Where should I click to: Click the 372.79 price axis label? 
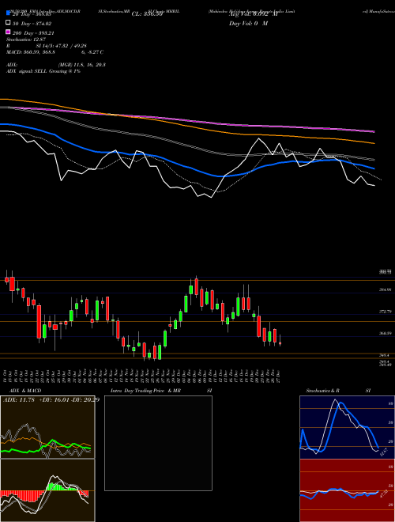pos(386,312)
